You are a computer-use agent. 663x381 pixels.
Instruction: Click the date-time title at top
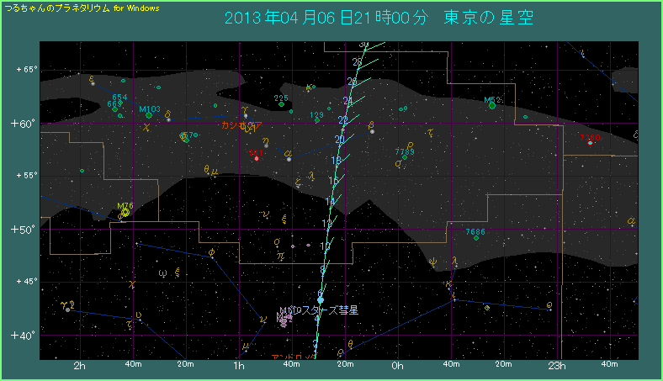379,19
